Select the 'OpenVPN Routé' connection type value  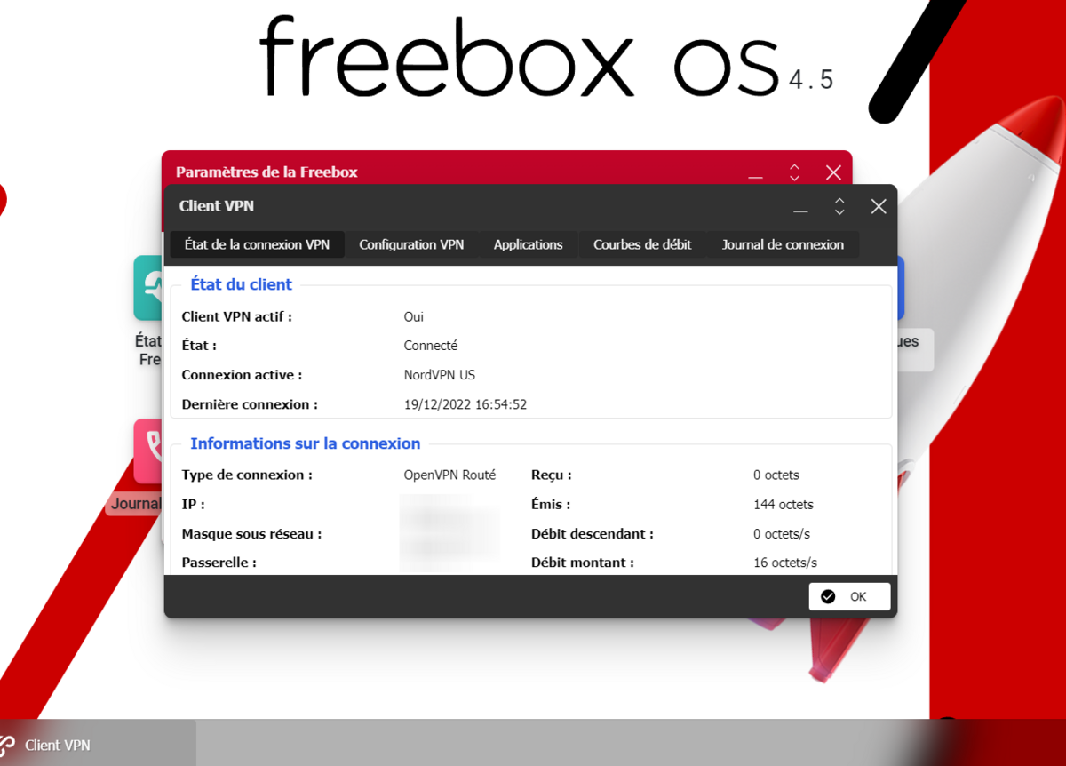point(450,475)
